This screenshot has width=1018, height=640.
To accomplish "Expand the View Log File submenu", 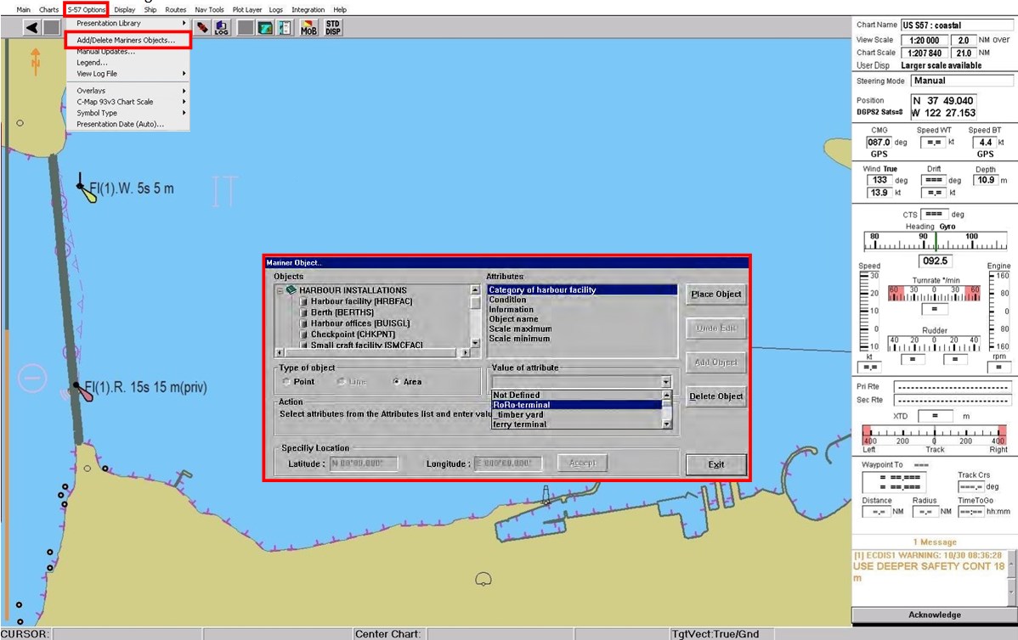I will pyautogui.click(x=128, y=74).
